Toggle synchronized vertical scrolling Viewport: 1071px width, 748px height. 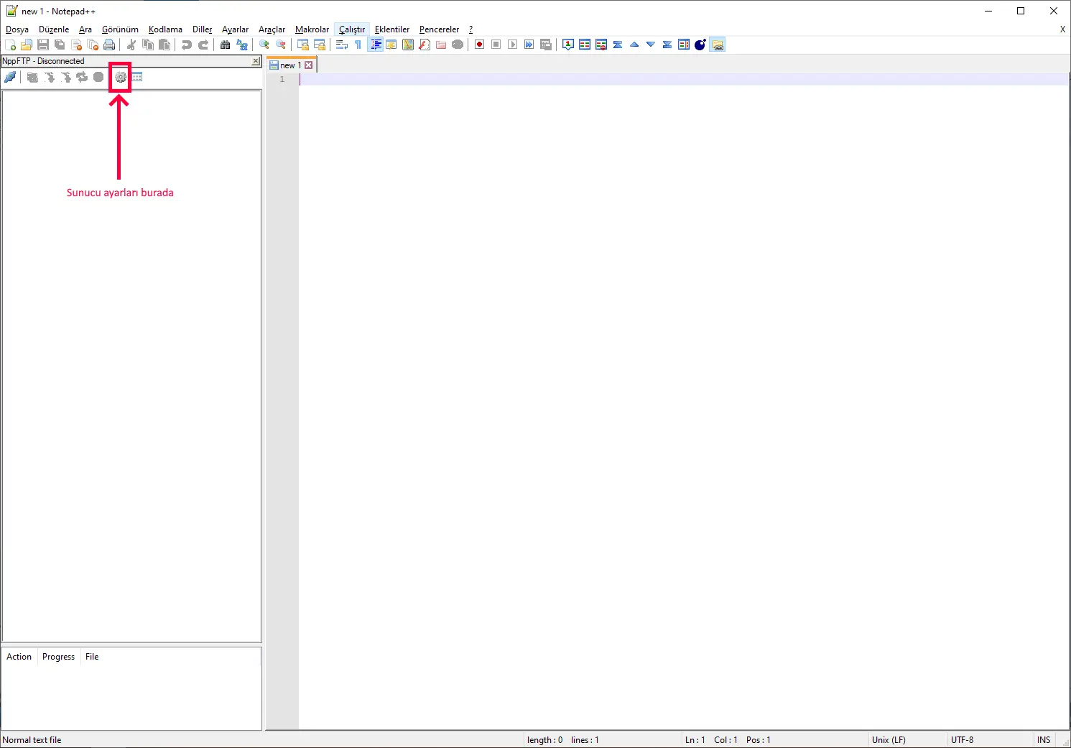click(x=302, y=44)
